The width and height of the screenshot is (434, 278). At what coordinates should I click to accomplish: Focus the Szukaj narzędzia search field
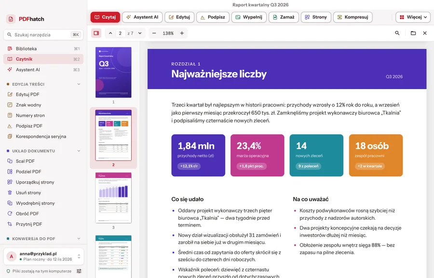(43, 35)
